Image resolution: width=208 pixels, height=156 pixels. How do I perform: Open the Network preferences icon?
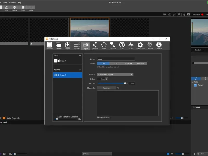coord(95,46)
